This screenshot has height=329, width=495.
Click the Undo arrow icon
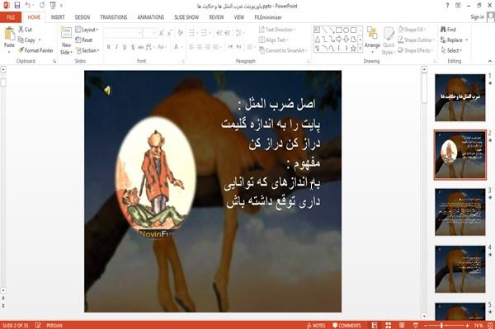28,5
